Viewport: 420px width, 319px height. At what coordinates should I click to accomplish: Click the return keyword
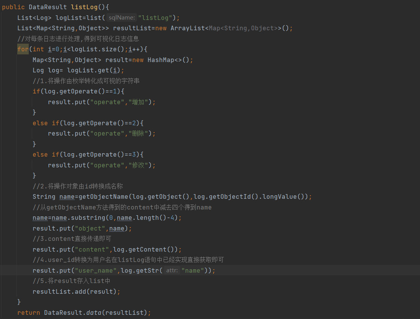[x=29, y=312]
